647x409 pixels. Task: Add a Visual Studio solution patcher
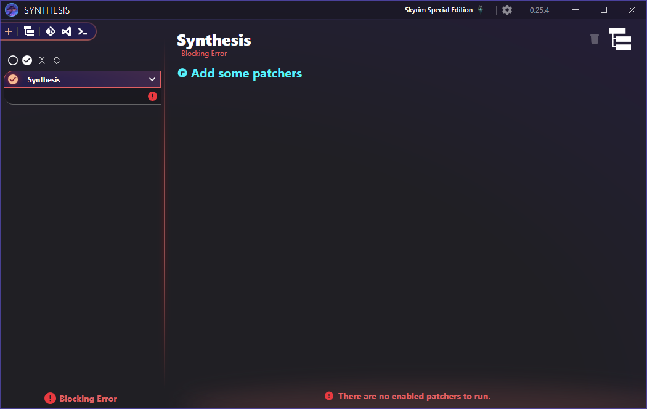point(67,32)
